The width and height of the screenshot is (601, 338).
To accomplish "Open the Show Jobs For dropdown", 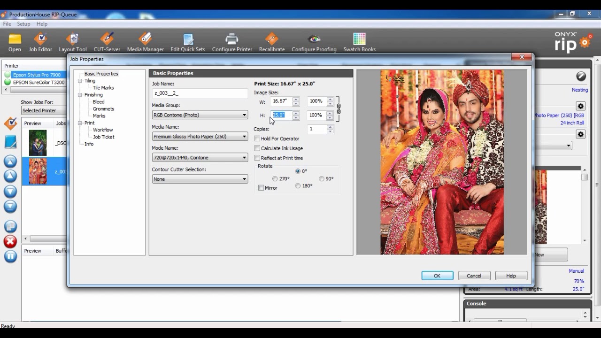I will tap(44, 110).
